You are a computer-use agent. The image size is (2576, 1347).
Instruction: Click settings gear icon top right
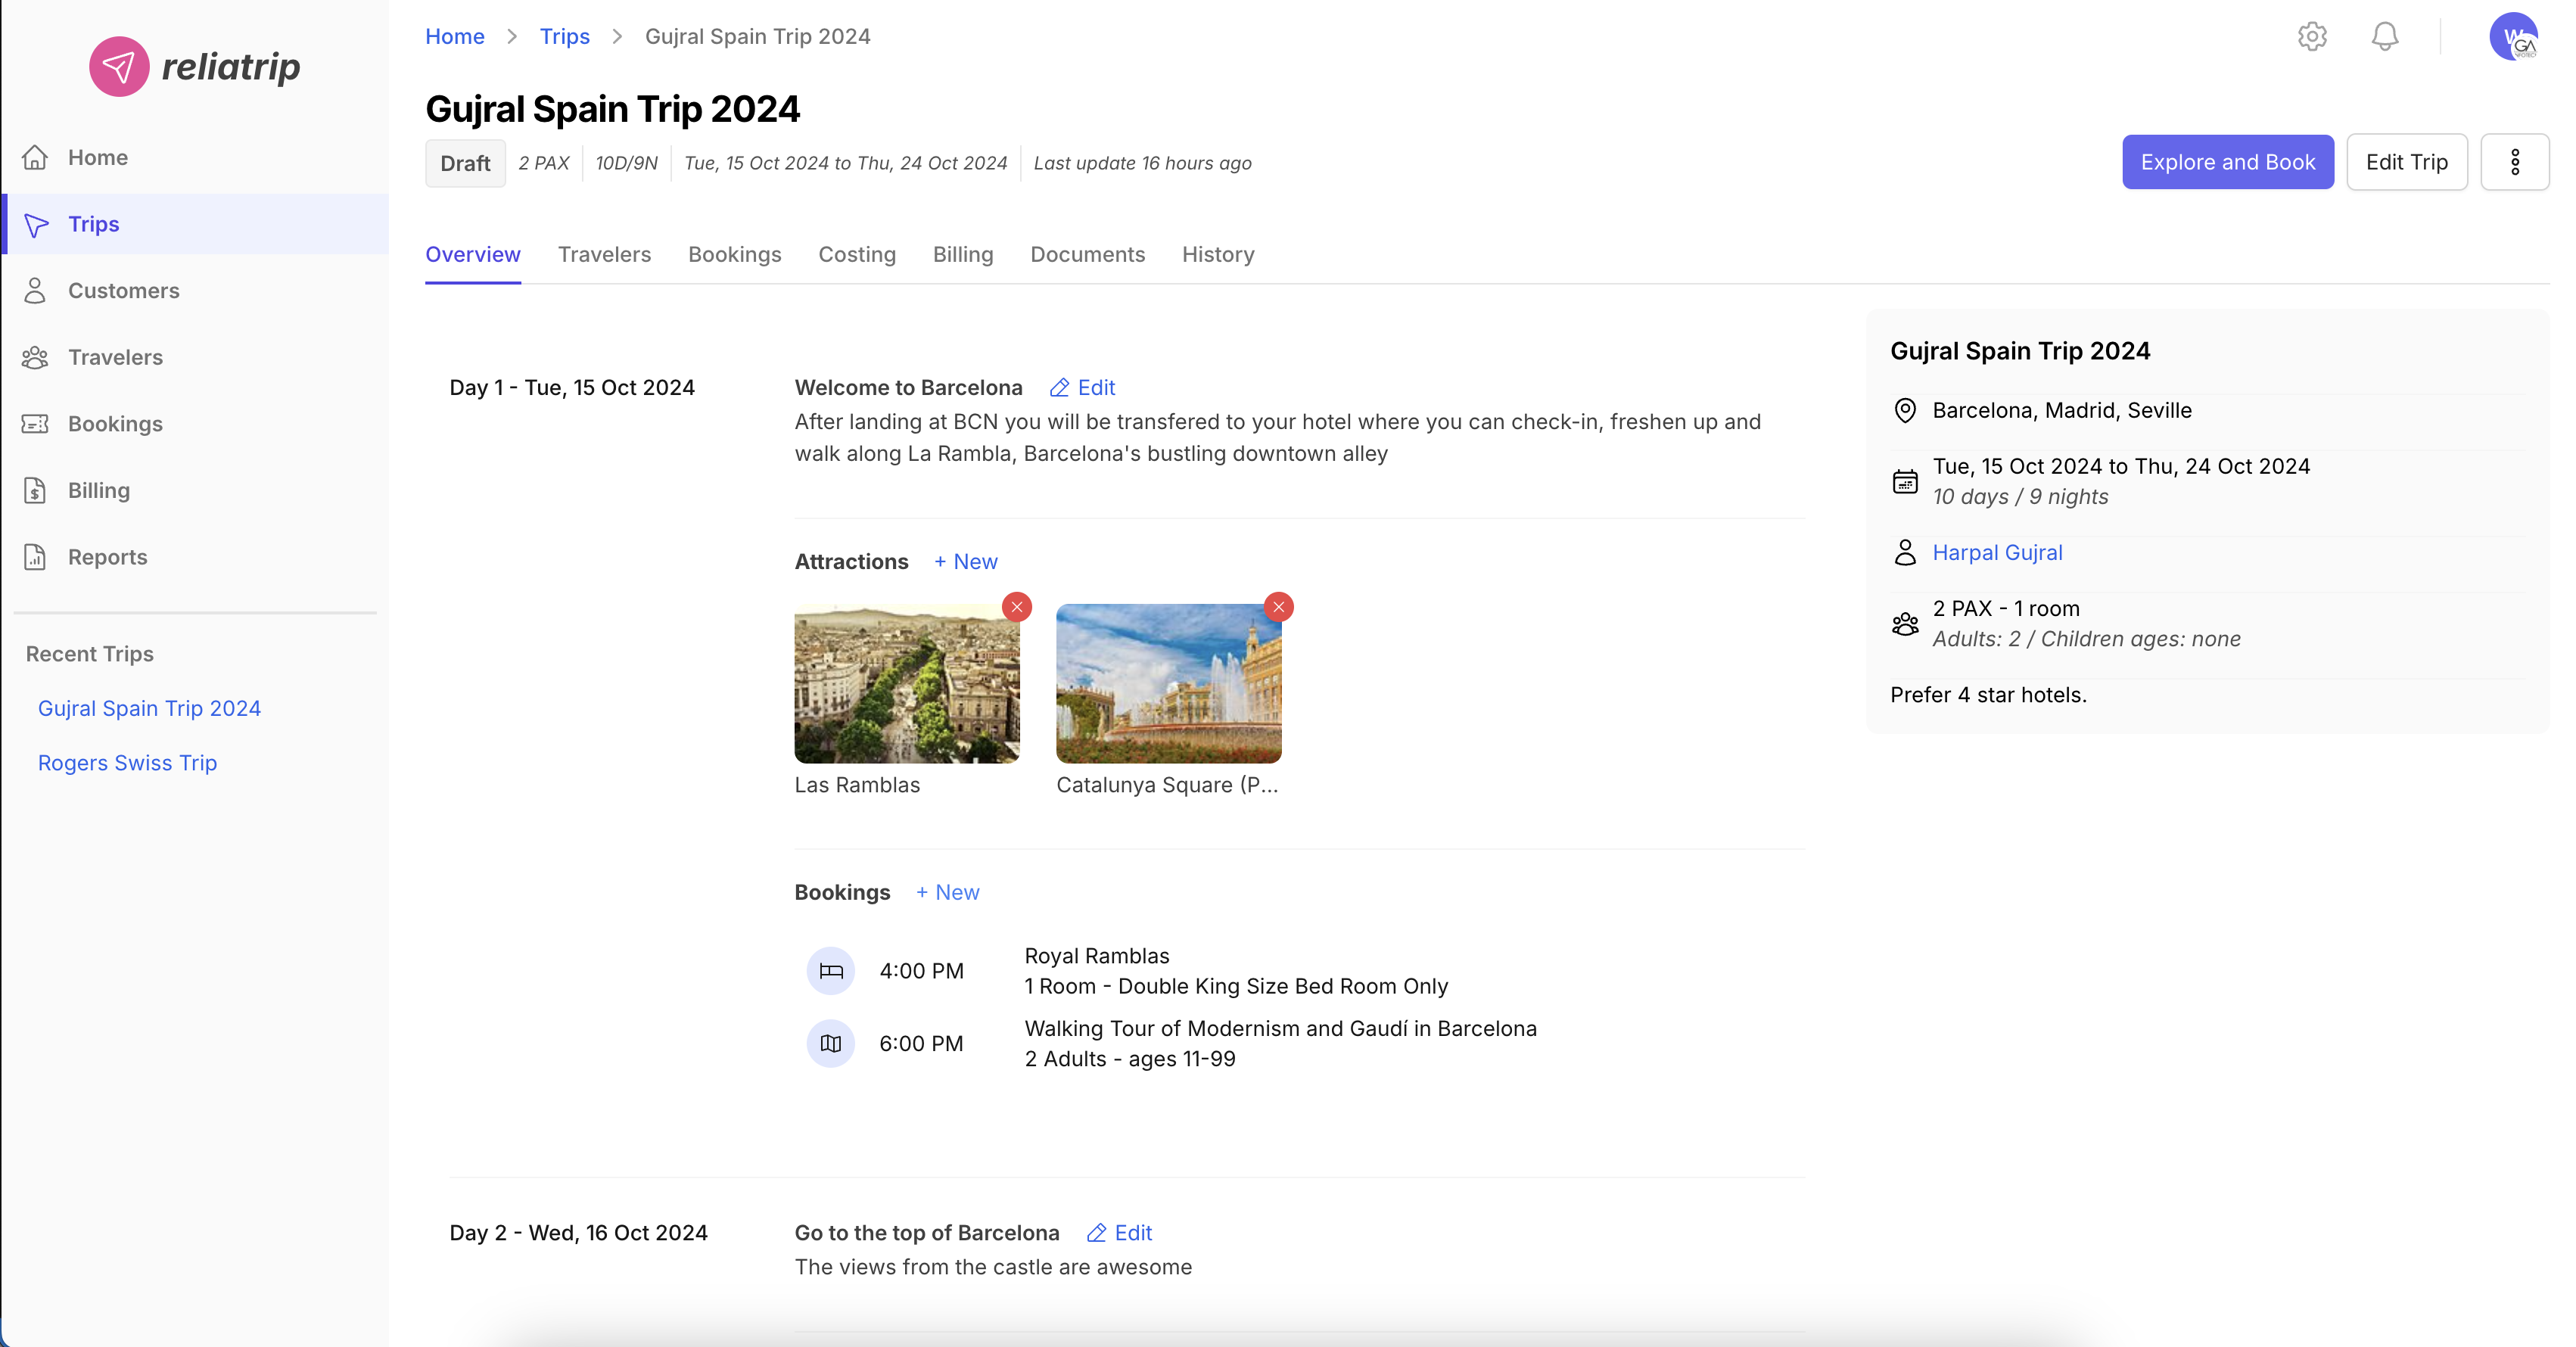tap(2313, 36)
